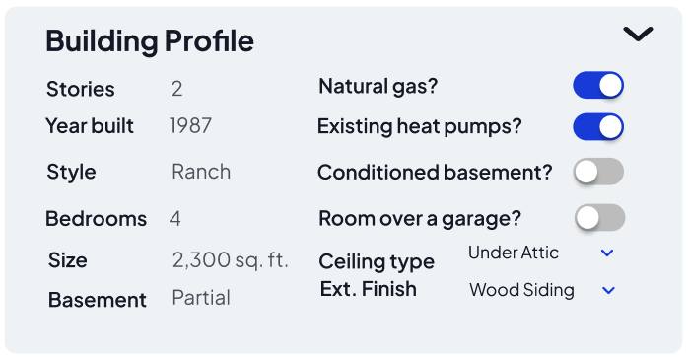
Task: Select the Wood Siding finish value
Action: [521, 290]
